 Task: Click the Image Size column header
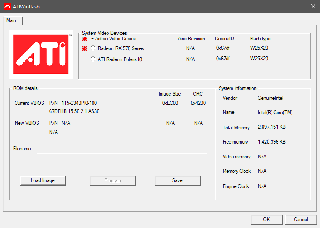click(x=170, y=94)
